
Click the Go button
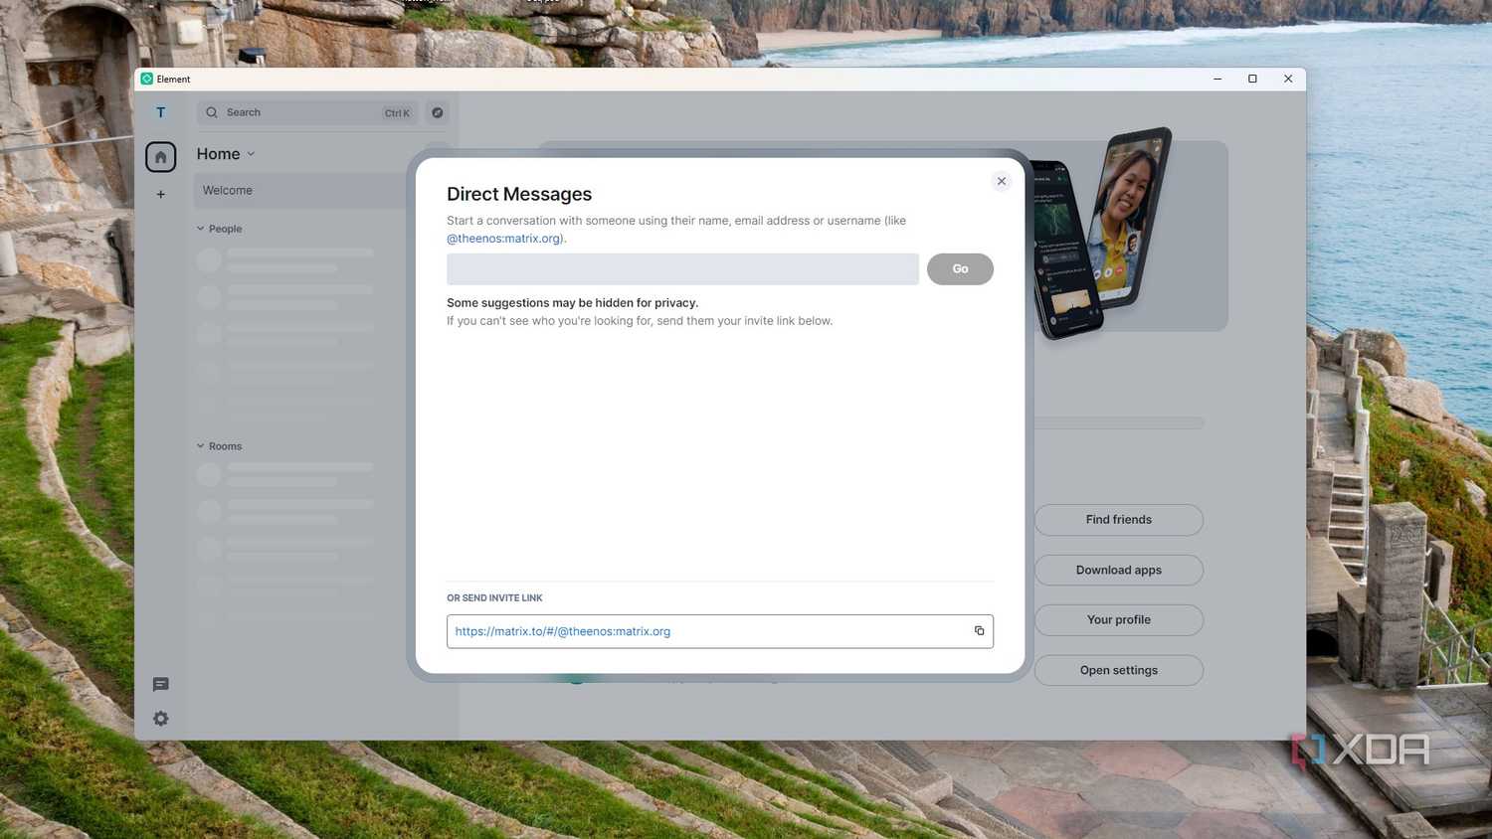coord(960,269)
